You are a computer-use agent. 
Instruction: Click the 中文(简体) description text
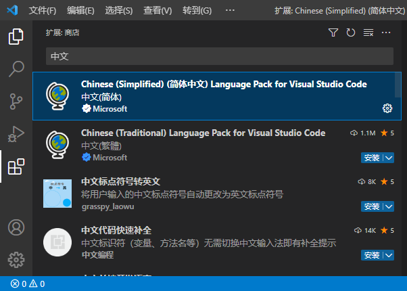pyautogui.click(x=101, y=97)
